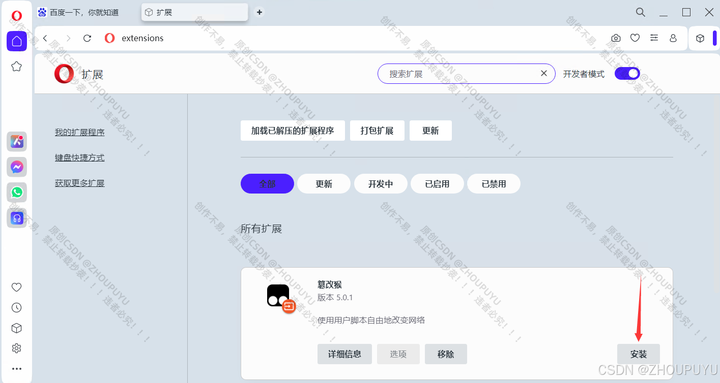Screen dimensions: 720x383
Task: Click the large Opera logo beside 扩展
Action: point(64,74)
